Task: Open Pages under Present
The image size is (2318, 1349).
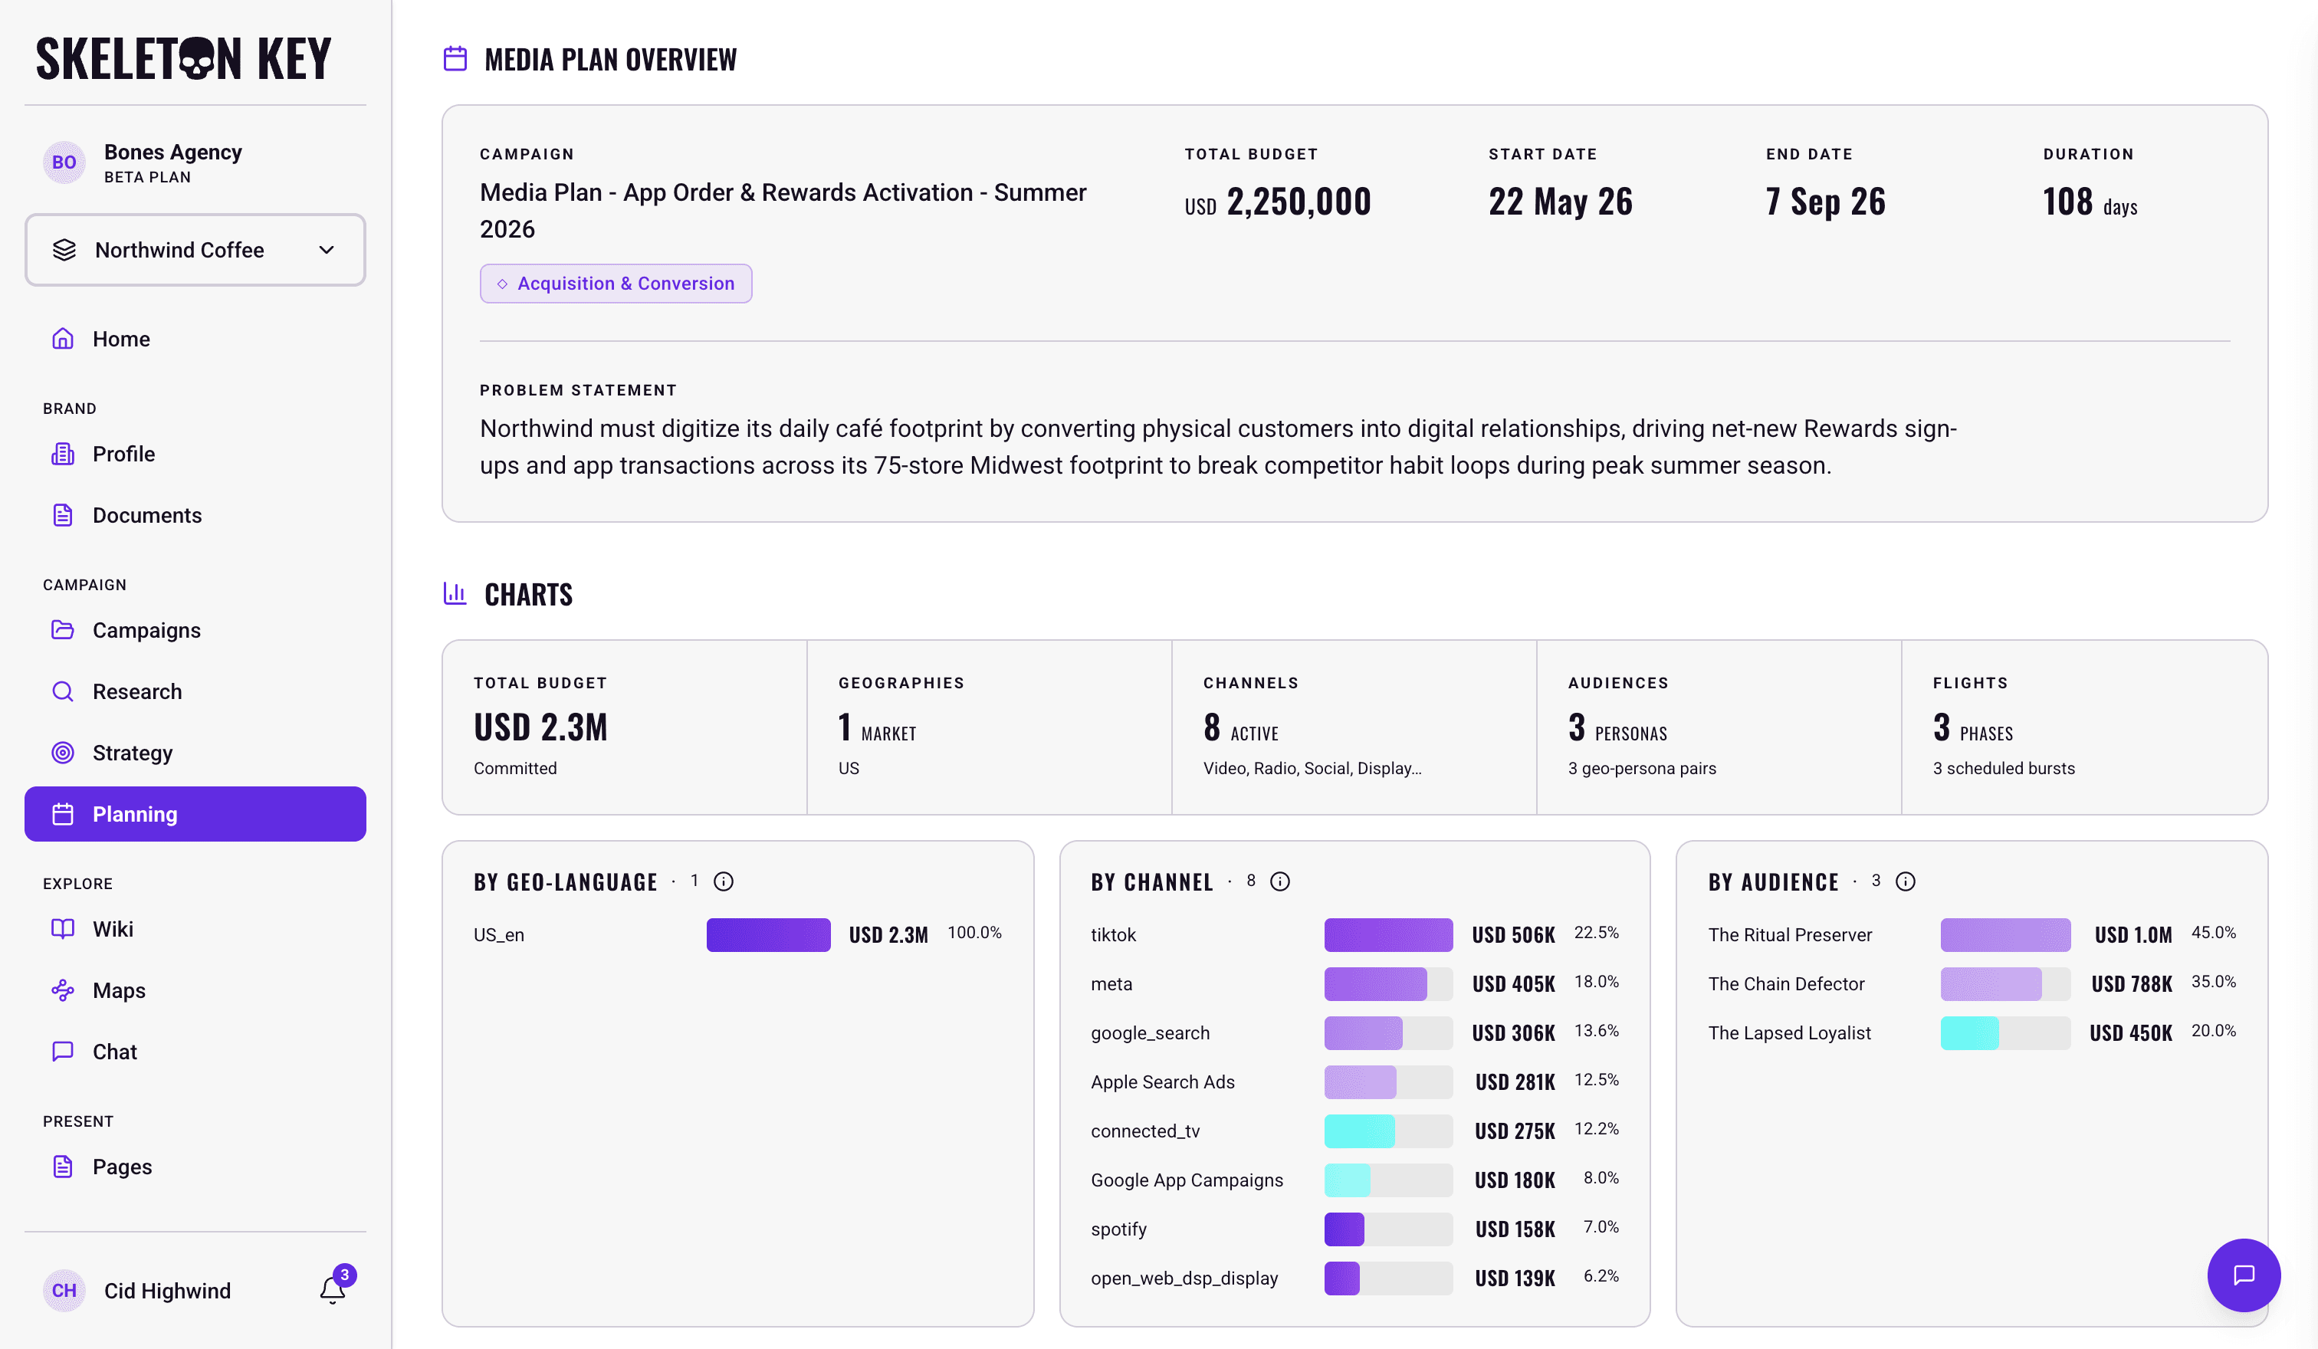Action: click(195, 1167)
